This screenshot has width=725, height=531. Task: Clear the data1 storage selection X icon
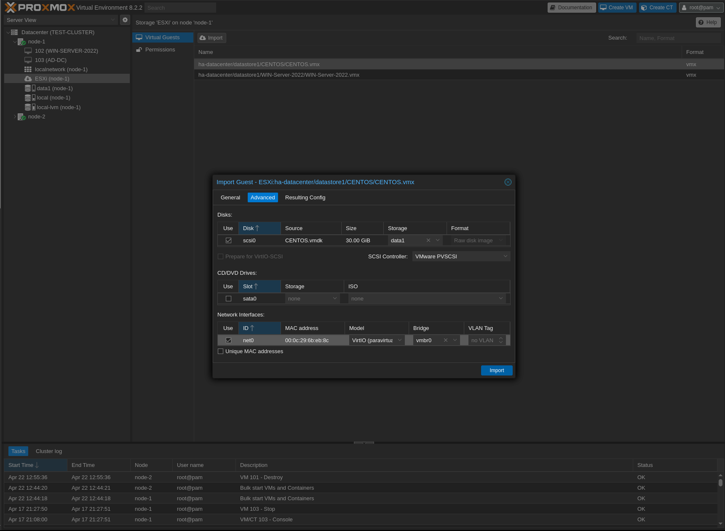tap(428, 241)
